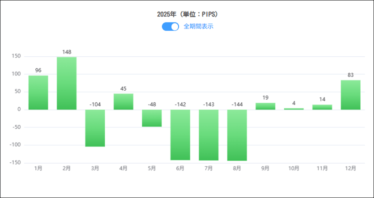Screen dimensions: 374x198
Task: Click the 5月 bar at -48
Action: point(152,118)
